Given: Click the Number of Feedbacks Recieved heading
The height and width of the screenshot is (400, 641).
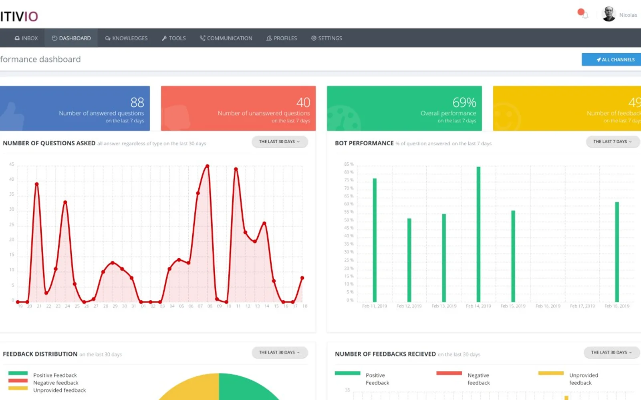Looking at the screenshot, I should (385, 354).
